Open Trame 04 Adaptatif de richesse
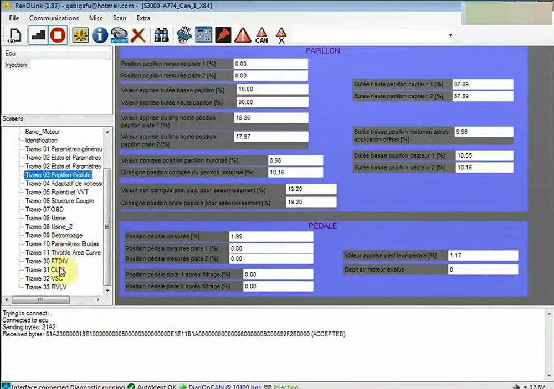This screenshot has height=389, width=554. pos(64,184)
